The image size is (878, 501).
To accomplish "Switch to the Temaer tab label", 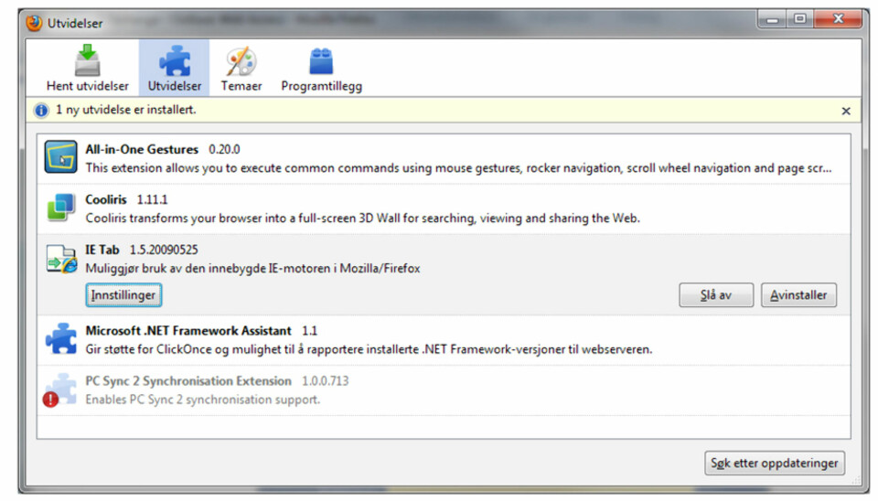I will coord(241,86).
